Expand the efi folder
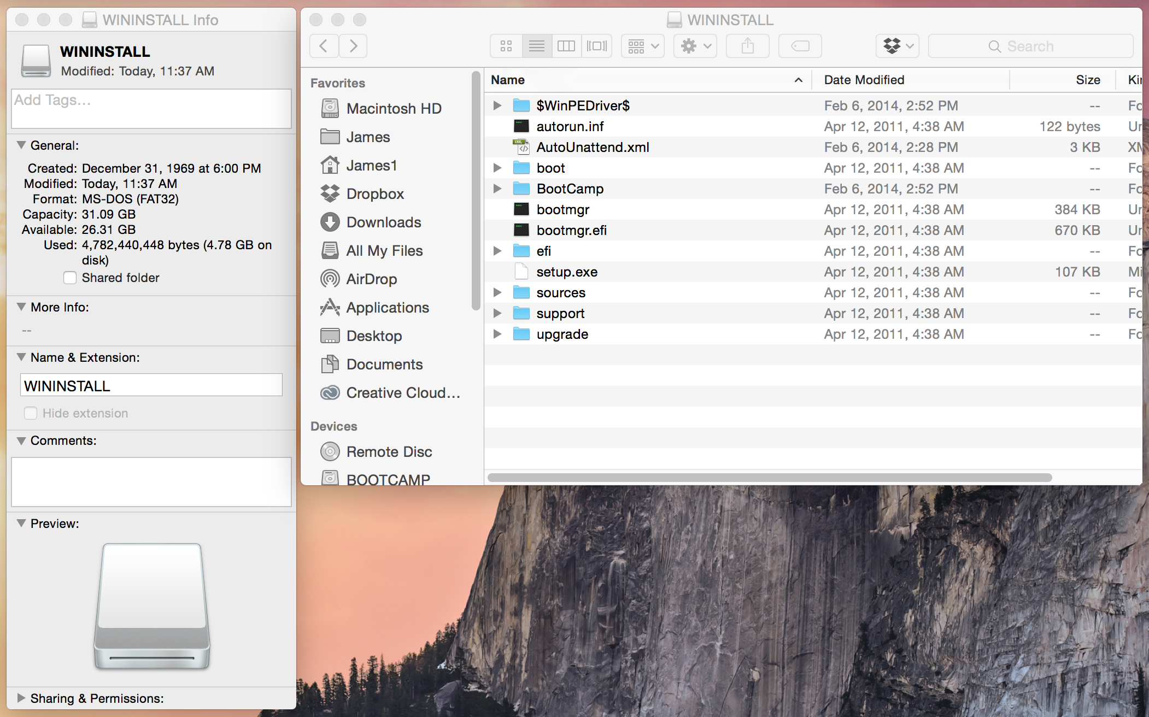Screen dimensions: 1149x717 pos(497,251)
